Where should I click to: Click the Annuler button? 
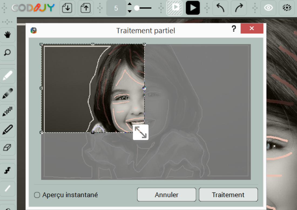coord(167,195)
